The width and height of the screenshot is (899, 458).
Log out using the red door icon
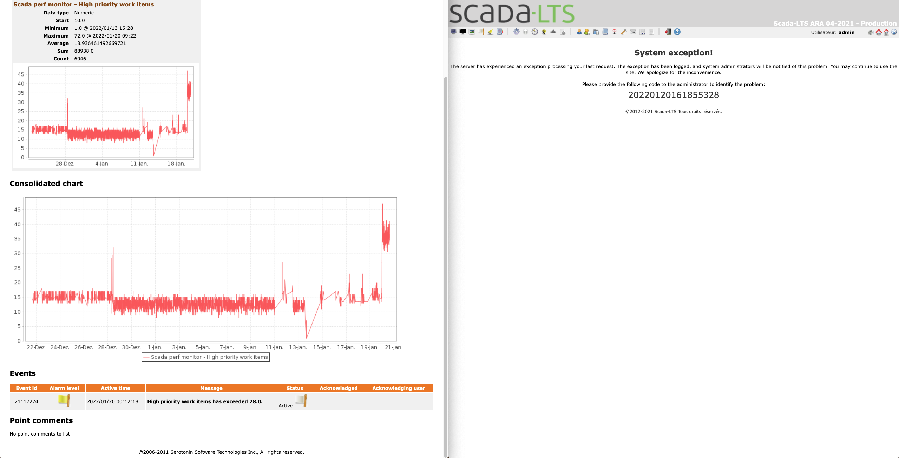pyautogui.click(x=669, y=32)
